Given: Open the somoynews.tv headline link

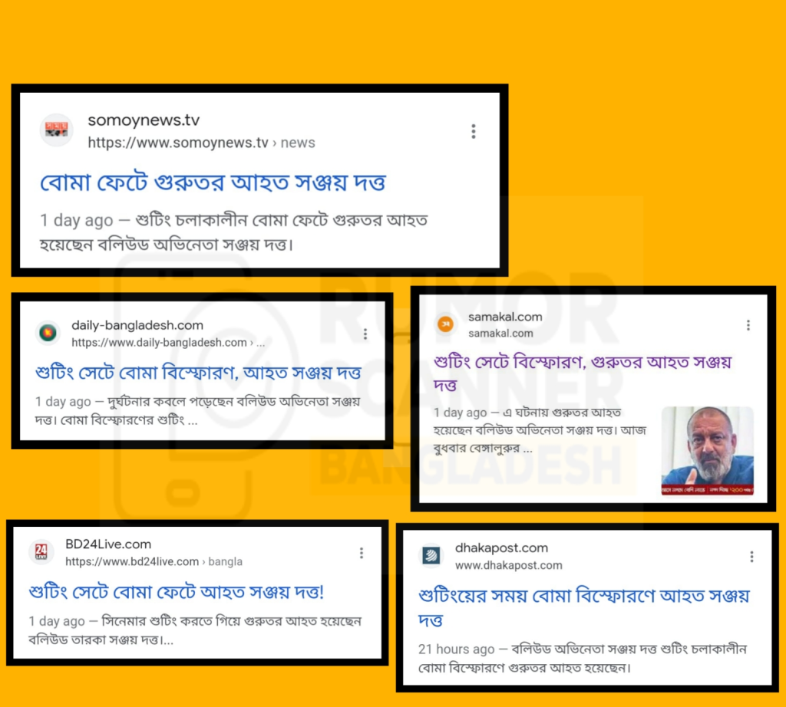Looking at the screenshot, I should pyautogui.click(x=213, y=182).
